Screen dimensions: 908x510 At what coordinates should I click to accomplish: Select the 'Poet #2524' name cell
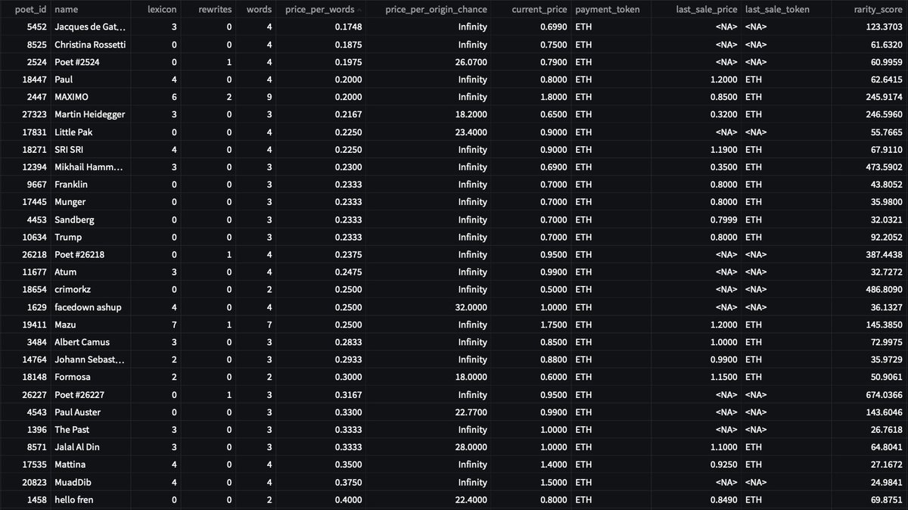(x=91, y=62)
